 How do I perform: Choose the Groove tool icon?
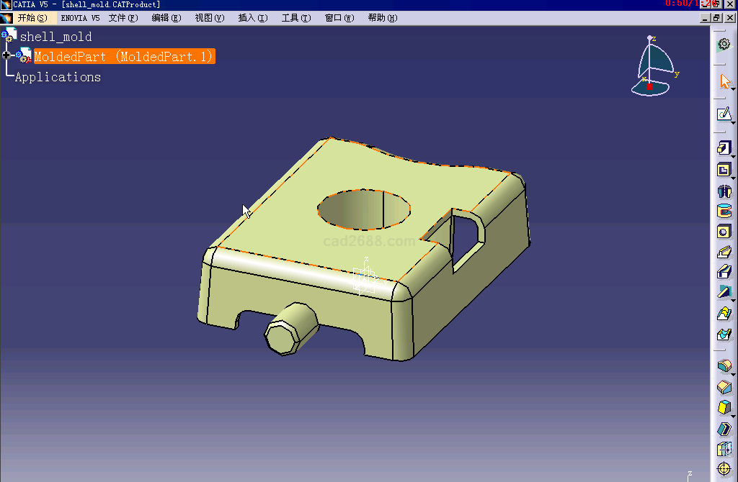724,212
